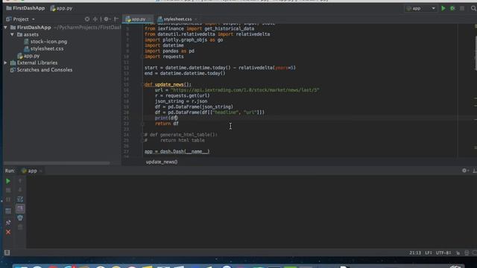Rerun app in Run panel
The height and width of the screenshot is (268, 477).
8,181
